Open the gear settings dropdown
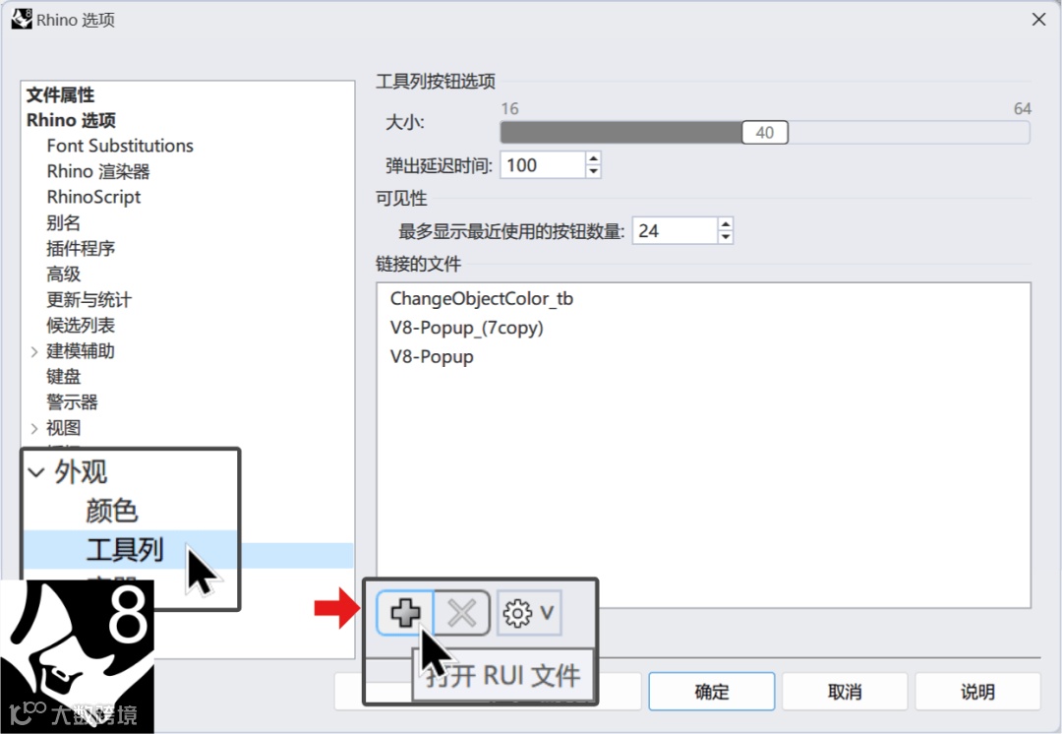The width and height of the screenshot is (1062, 734). click(x=529, y=613)
